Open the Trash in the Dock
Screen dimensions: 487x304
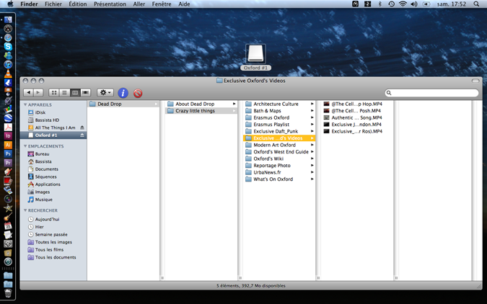[8, 293]
